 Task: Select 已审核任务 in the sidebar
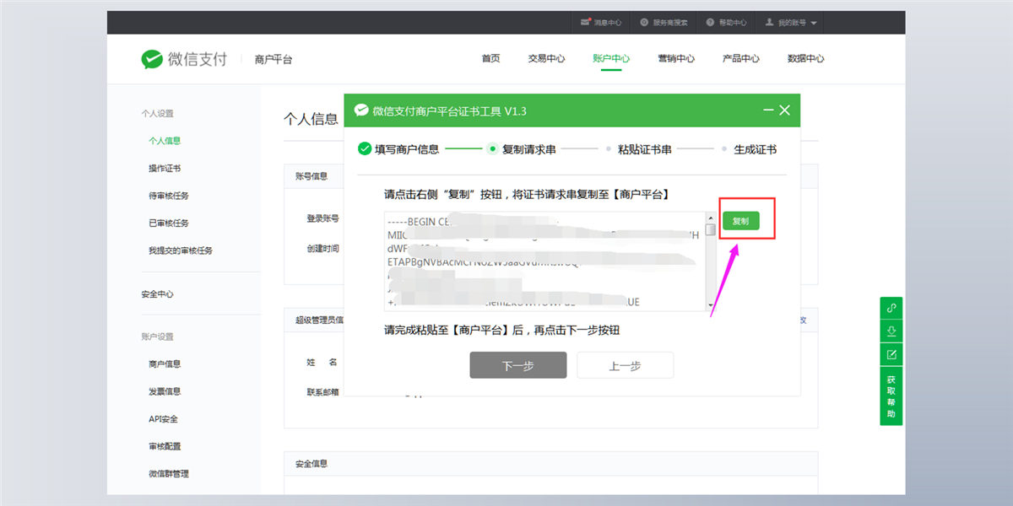[169, 223]
